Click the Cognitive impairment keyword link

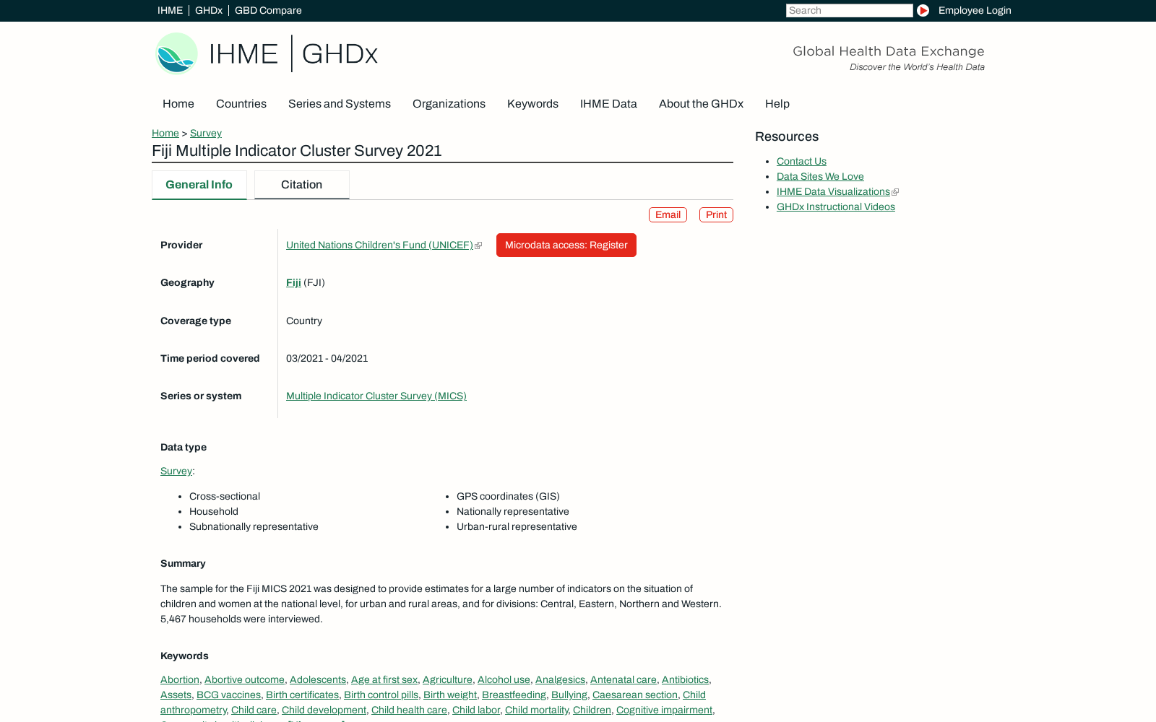point(664,710)
